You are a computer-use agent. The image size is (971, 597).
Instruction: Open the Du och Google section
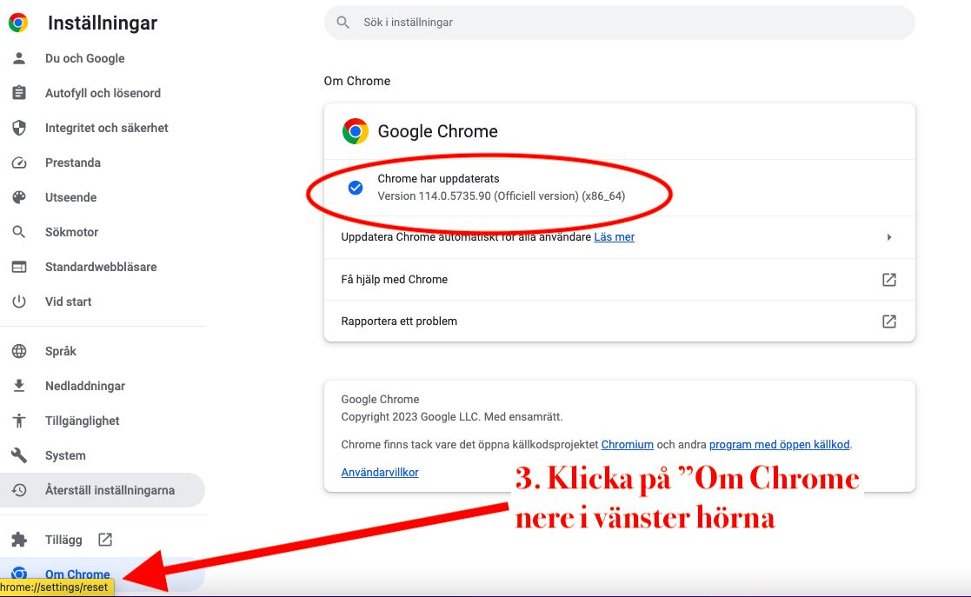[85, 58]
